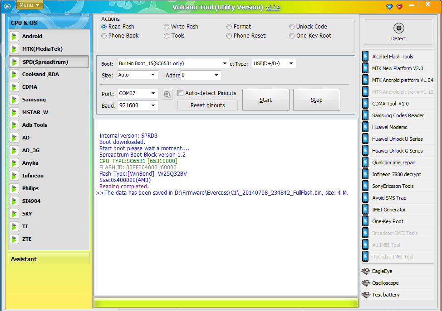Screen dimensions: 442x311
Task: Open IMEI Generator phone icon
Action: (365, 210)
